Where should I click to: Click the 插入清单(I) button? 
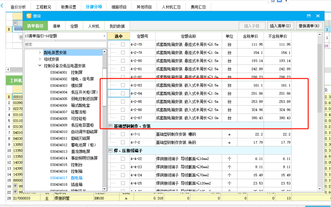click(280, 26)
